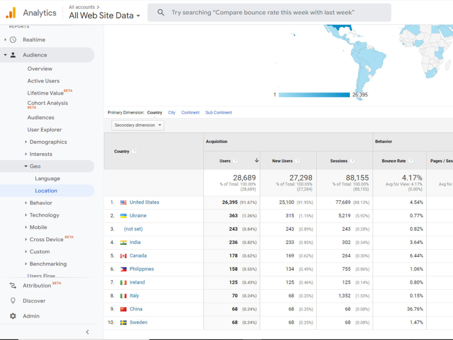Select Language under Geo
453x340 pixels.
(48, 179)
